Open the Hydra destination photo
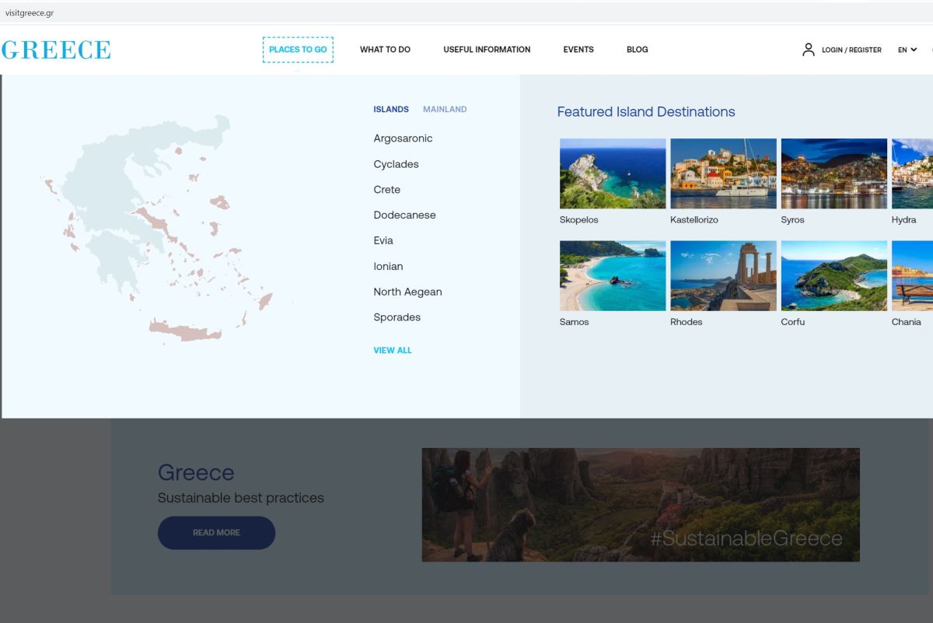 (912, 173)
